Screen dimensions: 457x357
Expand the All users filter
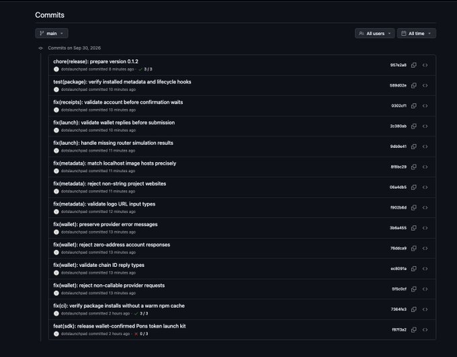pyautogui.click(x=375, y=33)
